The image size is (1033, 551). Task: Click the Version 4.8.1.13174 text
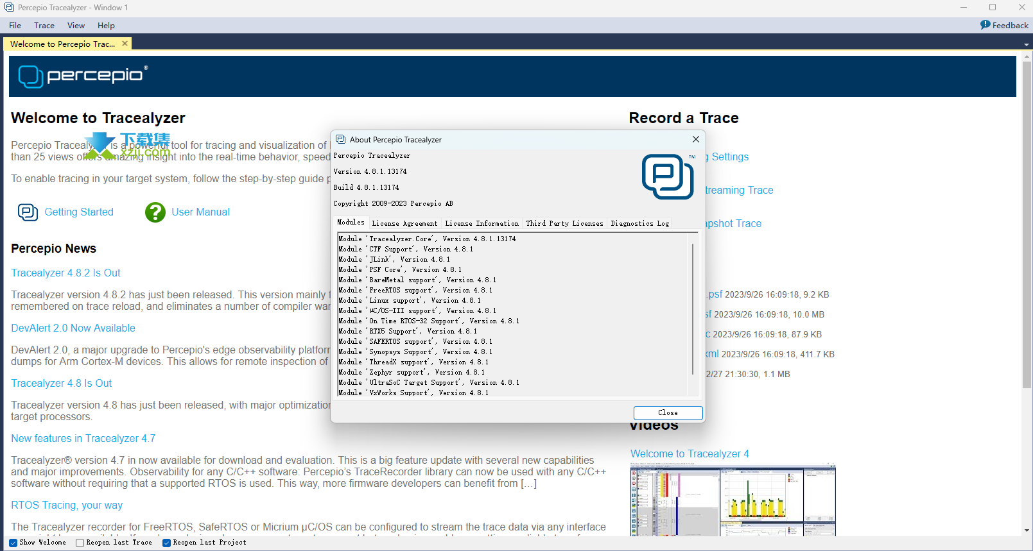370,172
